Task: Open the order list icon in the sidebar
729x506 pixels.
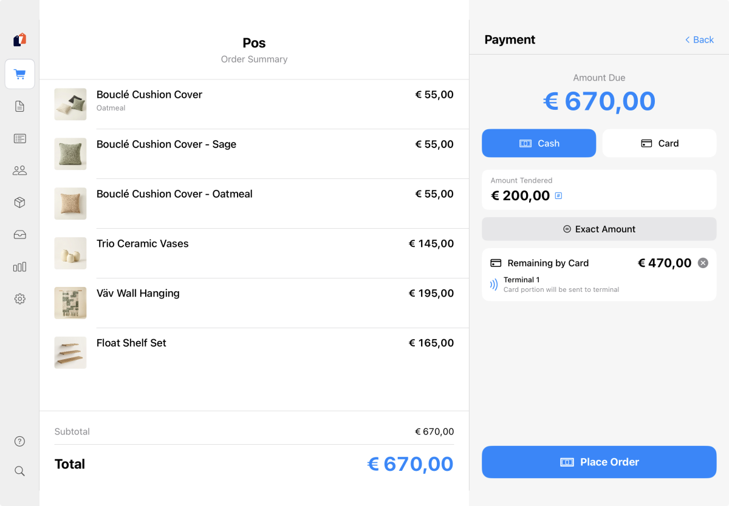Action: pyautogui.click(x=19, y=138)
